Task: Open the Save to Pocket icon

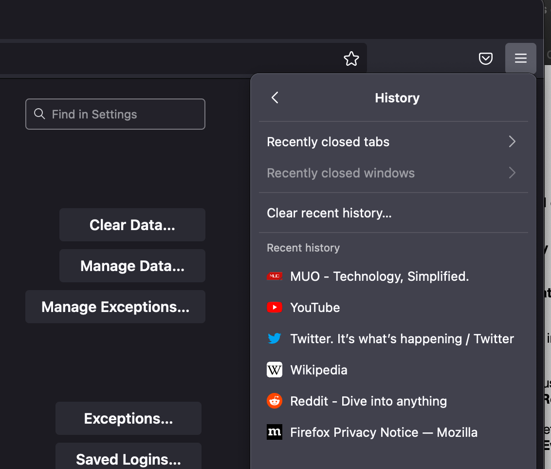Action: [x=485, y=59]
